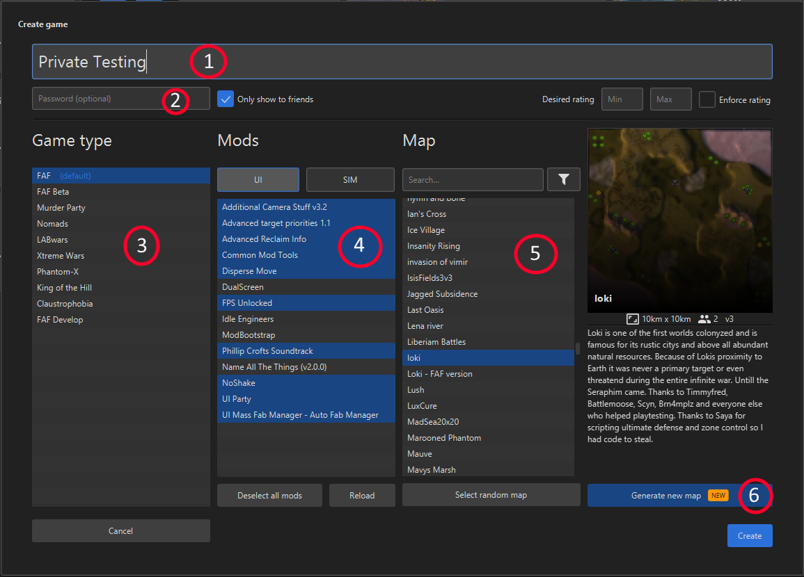Switch to the SIM mods tab

point(350,180)
